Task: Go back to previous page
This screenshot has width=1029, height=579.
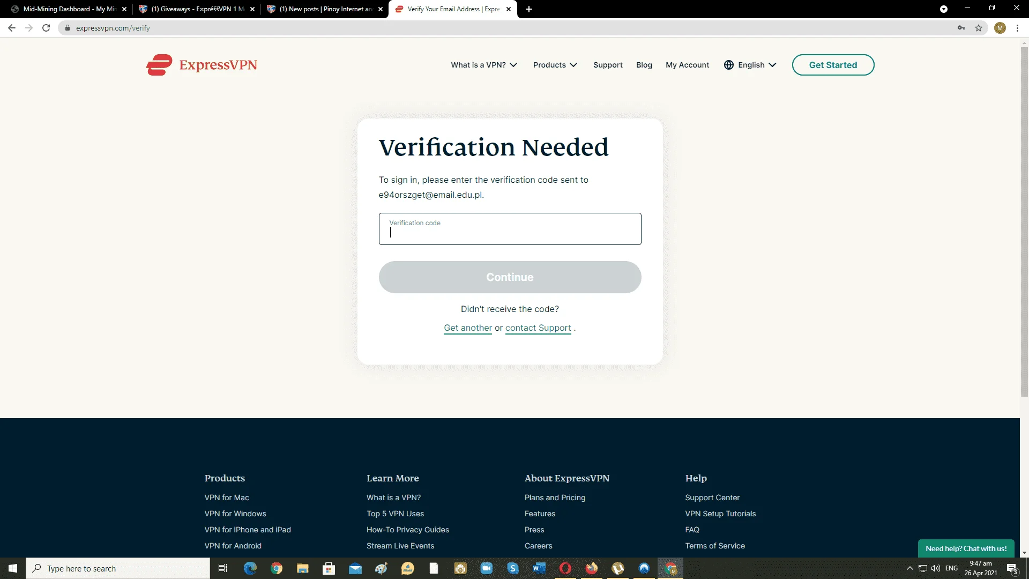Action: coord(12,28)
